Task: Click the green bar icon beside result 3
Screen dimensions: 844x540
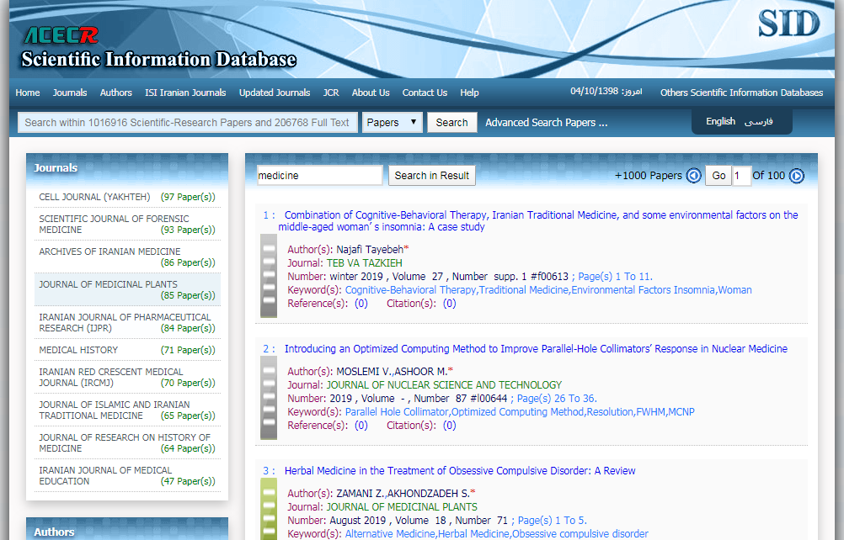Action: [x=269, y=508]
